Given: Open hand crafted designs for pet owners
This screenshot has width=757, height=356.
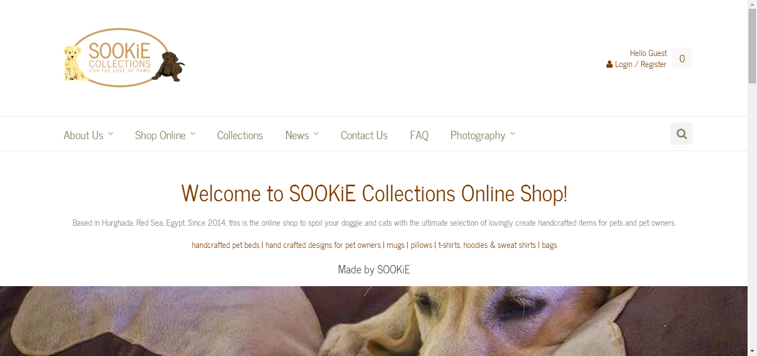Looking at the screenshot, I should pos(323,245).
